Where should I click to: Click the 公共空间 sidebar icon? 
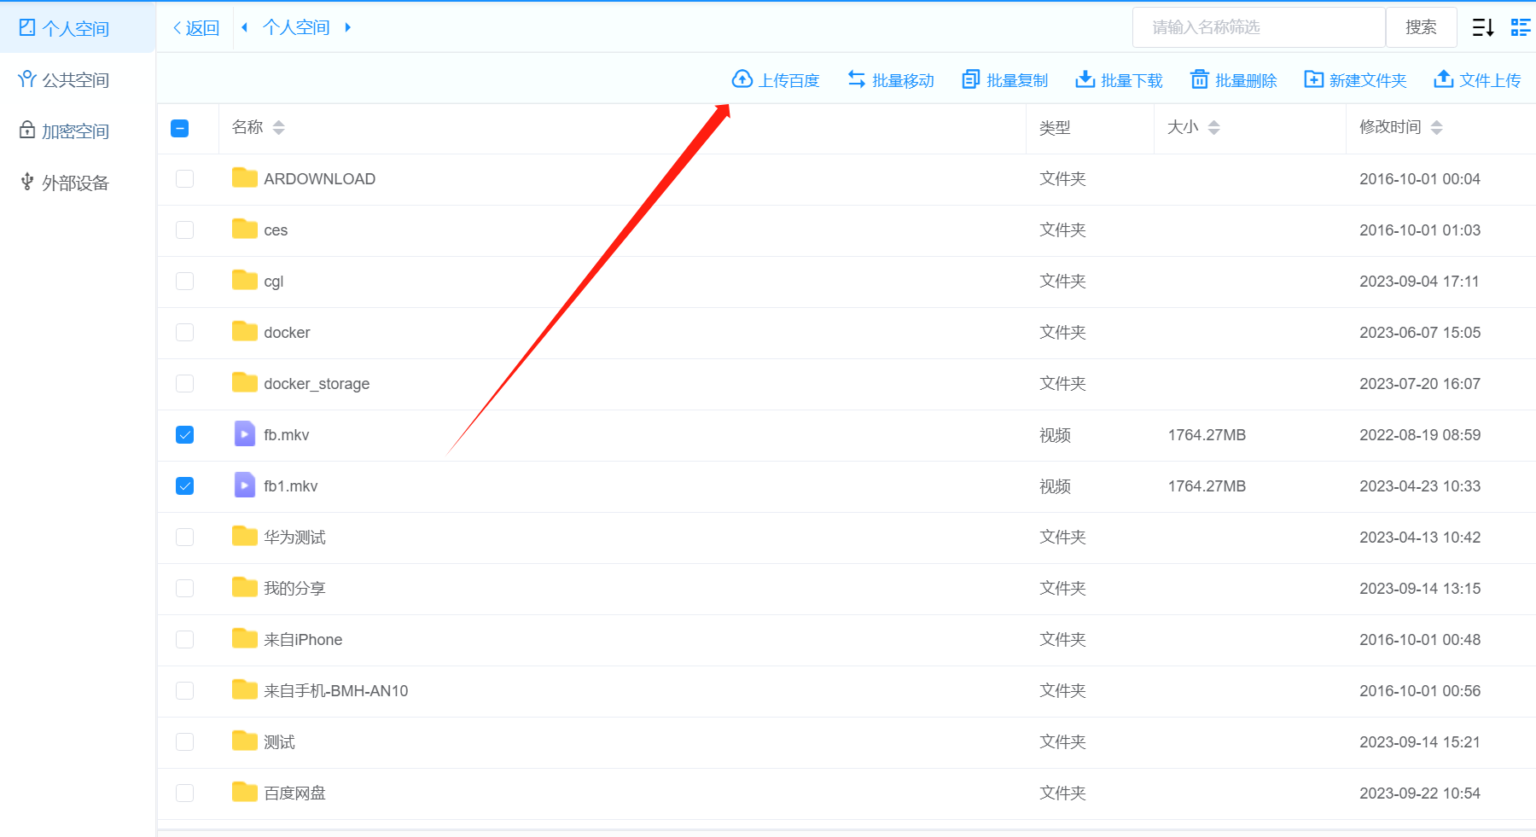coord(27,79)
